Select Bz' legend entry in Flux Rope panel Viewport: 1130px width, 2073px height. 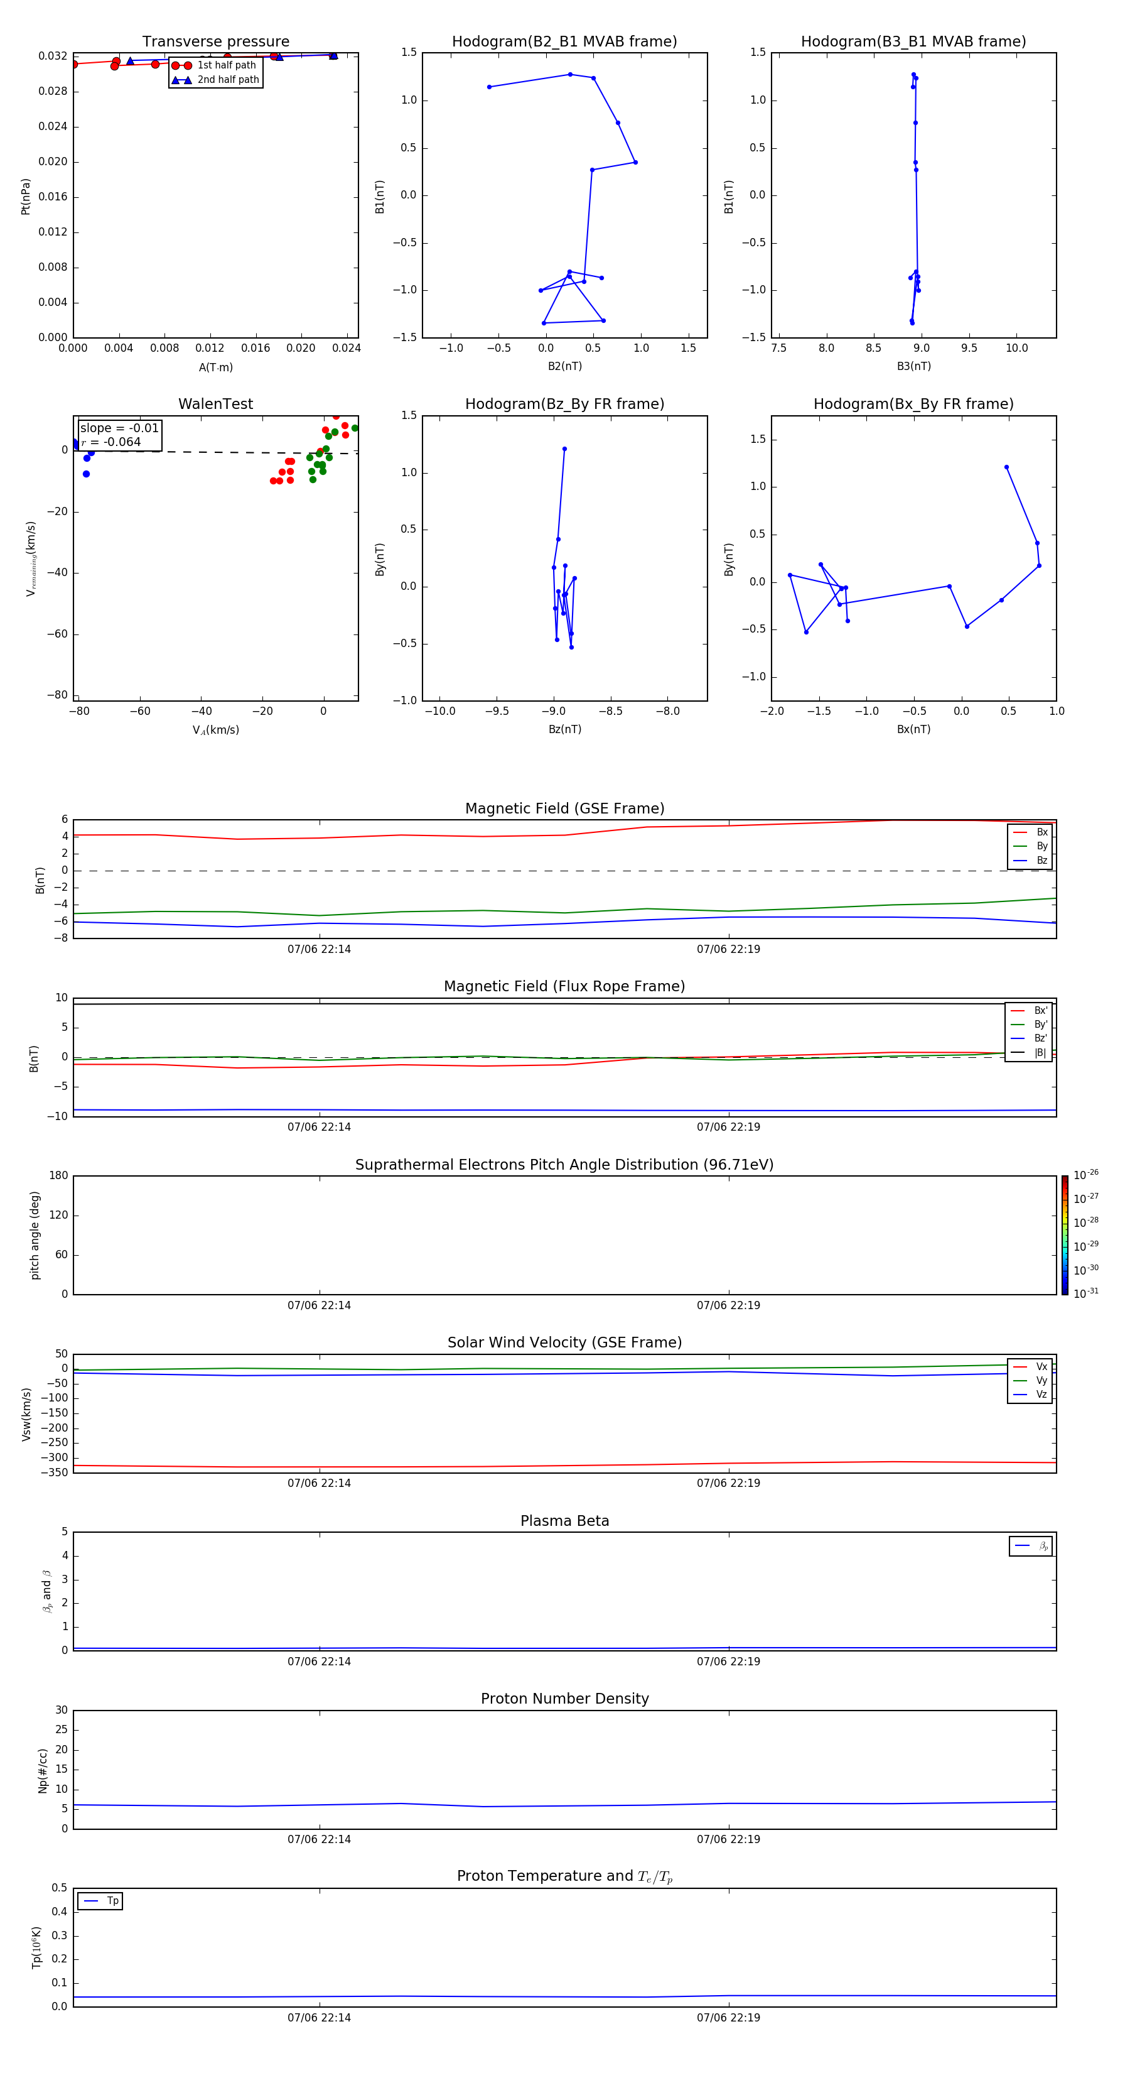[1029, 1038]
